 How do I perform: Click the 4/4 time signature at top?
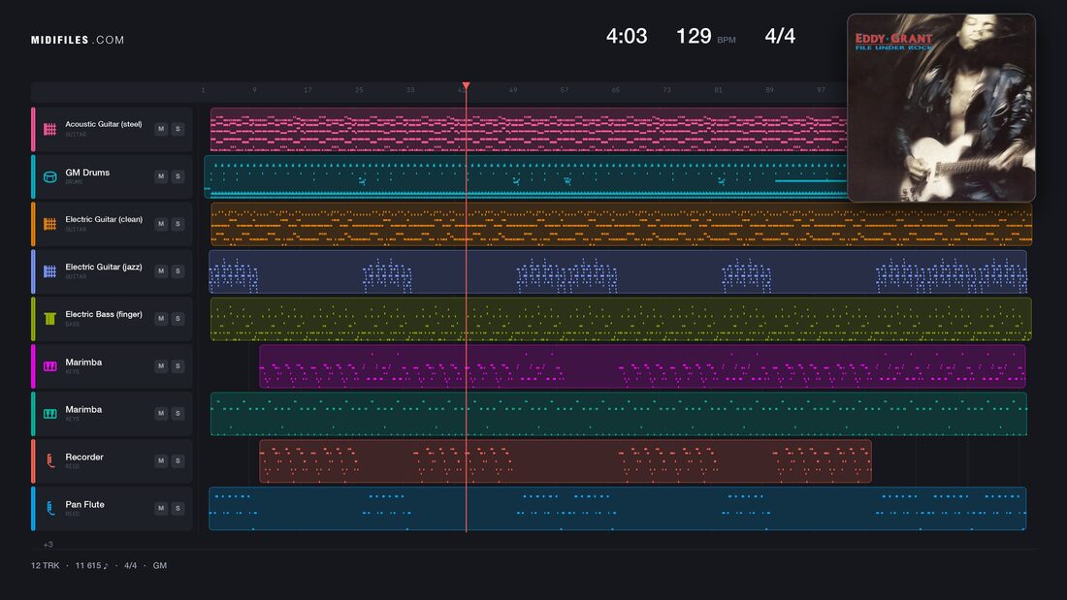(780, 36)
